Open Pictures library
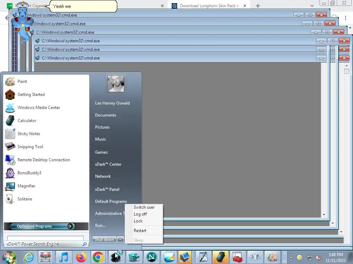The width and height of the screenshot is (353, 264). 102,127
